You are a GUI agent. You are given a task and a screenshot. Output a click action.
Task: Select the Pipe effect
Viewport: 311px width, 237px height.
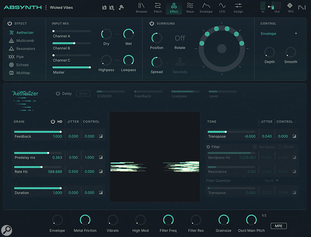click(x=16, y=57)
